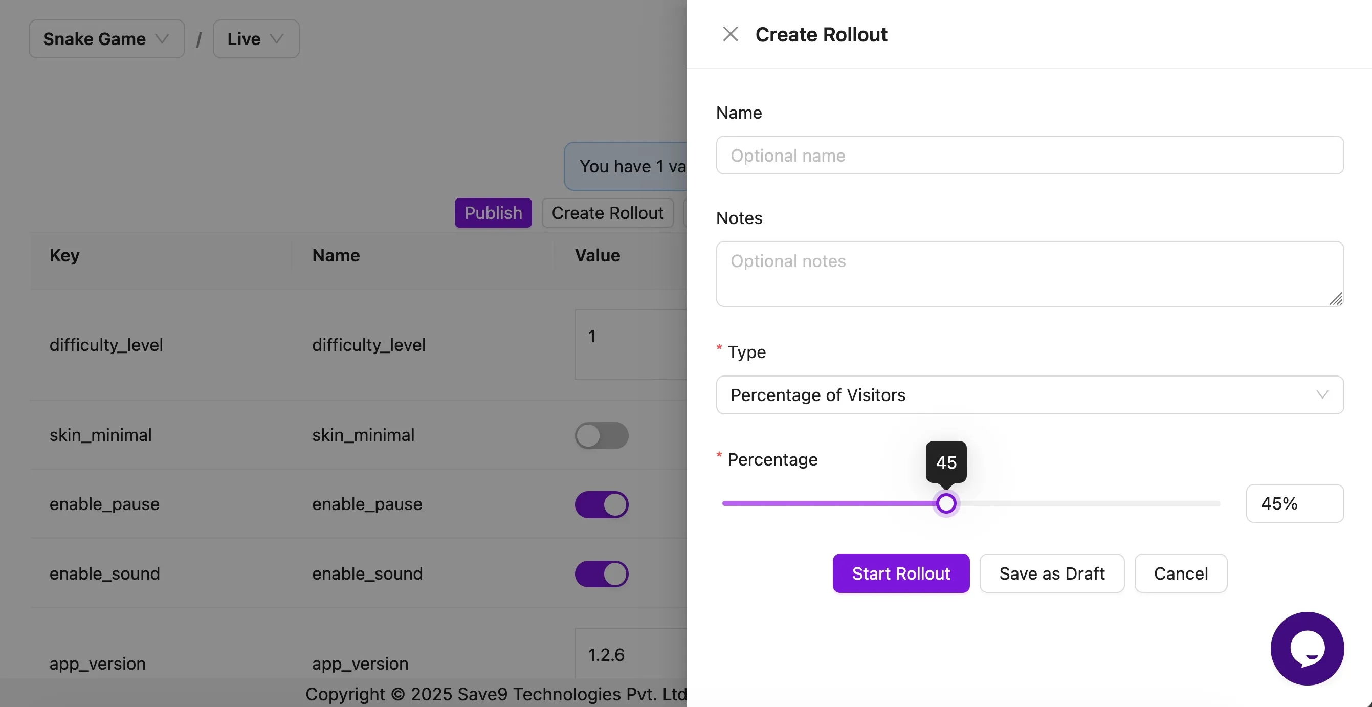This screenshot has height=707, width=1372.
Task: Open the Percentage of Visitors type dropdown
Action: point(1030,395)
